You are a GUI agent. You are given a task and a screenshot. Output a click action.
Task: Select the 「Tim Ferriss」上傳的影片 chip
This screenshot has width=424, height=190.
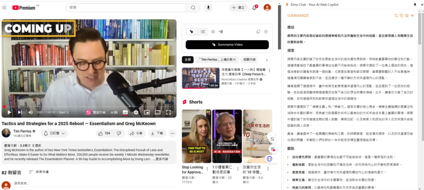[x=217, y=60]
